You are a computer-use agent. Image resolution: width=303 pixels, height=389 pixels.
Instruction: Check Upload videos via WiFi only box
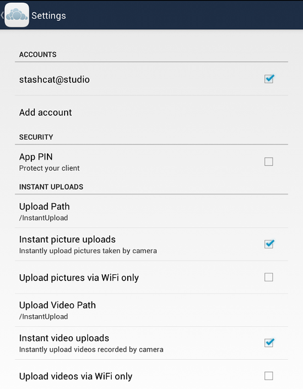coord(269,376)
